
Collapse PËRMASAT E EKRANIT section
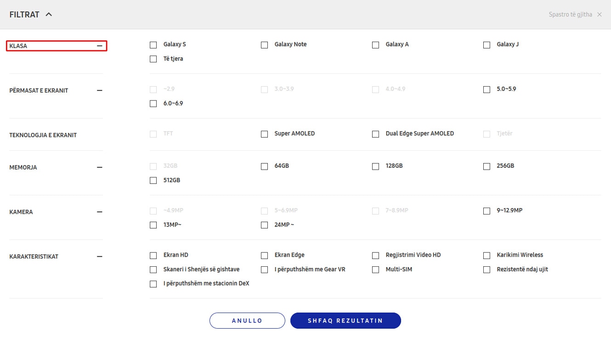(99, 90)
